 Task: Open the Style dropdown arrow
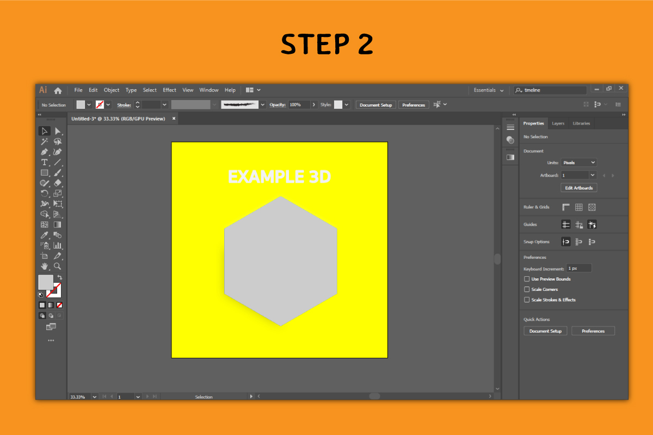tap(347, 104)
